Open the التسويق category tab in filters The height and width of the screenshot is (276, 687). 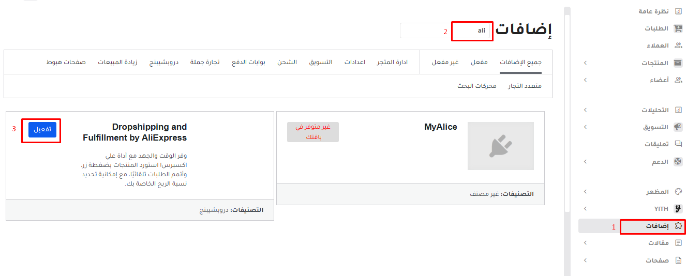(x=321, y=63)
